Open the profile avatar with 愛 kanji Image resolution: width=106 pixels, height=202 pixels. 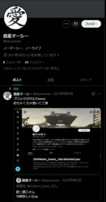[x=15, y=17]
